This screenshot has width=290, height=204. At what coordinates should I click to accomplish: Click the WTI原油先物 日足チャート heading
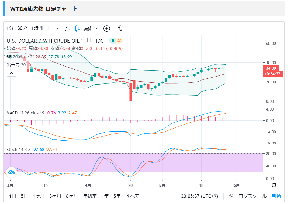coord(44,9)
